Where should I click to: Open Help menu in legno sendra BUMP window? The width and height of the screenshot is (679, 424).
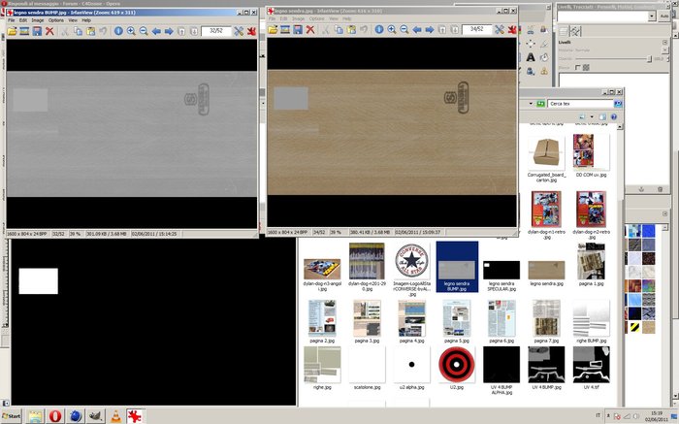click(86, 20)
